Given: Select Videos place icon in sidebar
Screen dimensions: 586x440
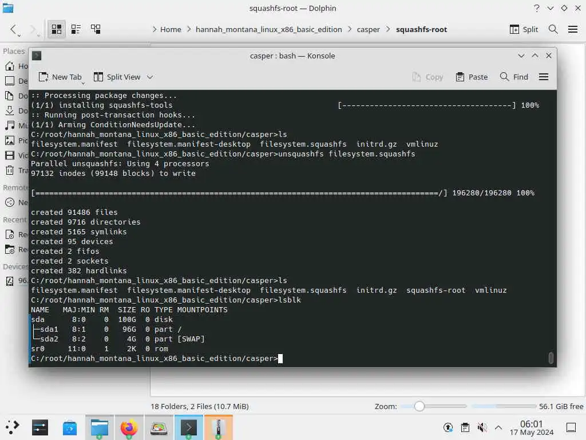Looking at the screenshot, I should (x=10, y=155).
